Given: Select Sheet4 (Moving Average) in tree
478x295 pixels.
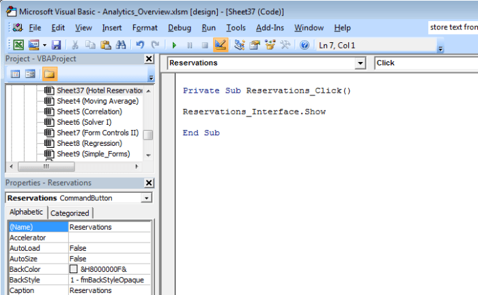Looking at the screenshot, I should [98, 101].
